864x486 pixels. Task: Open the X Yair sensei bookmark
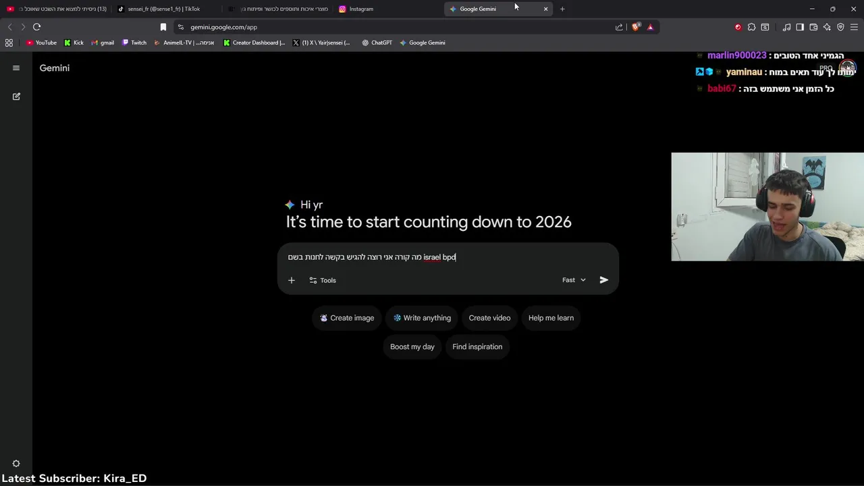pyautogui.click(x=321, y=43)
